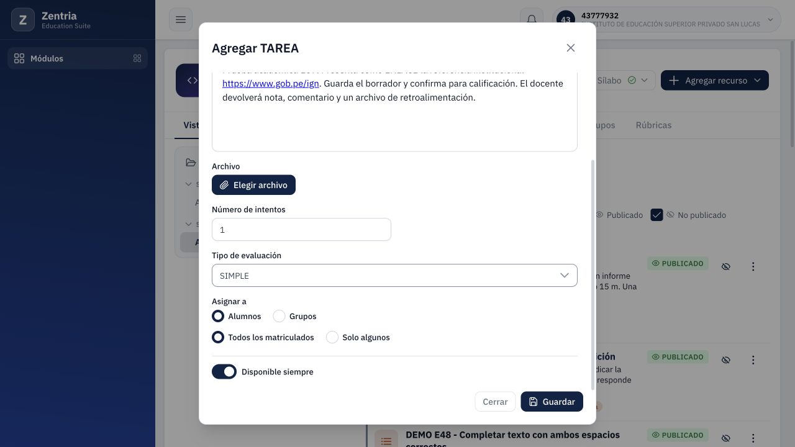The width and height of the screenshot is (795, 447).
Task: Click the Zentria logo icon
Action: click(x=23, y=20)
